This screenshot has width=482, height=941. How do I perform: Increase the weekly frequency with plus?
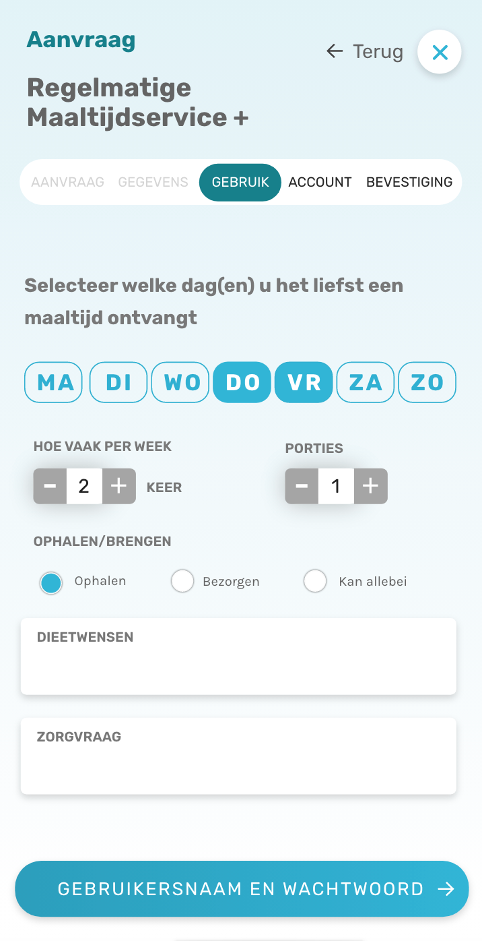coord(118,486)
